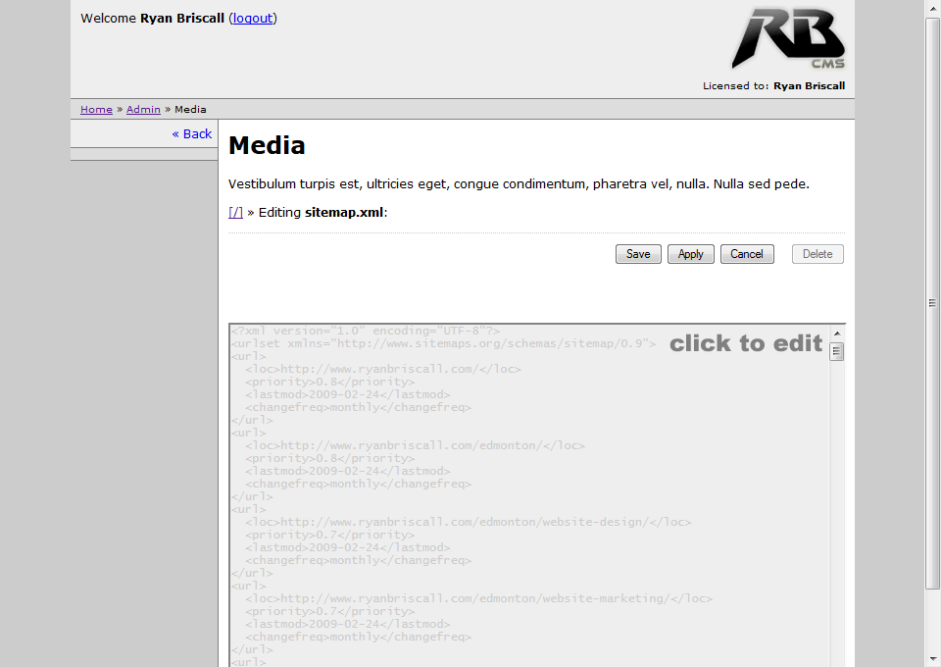Click the greyed-out Delete button

pos(817,254)
